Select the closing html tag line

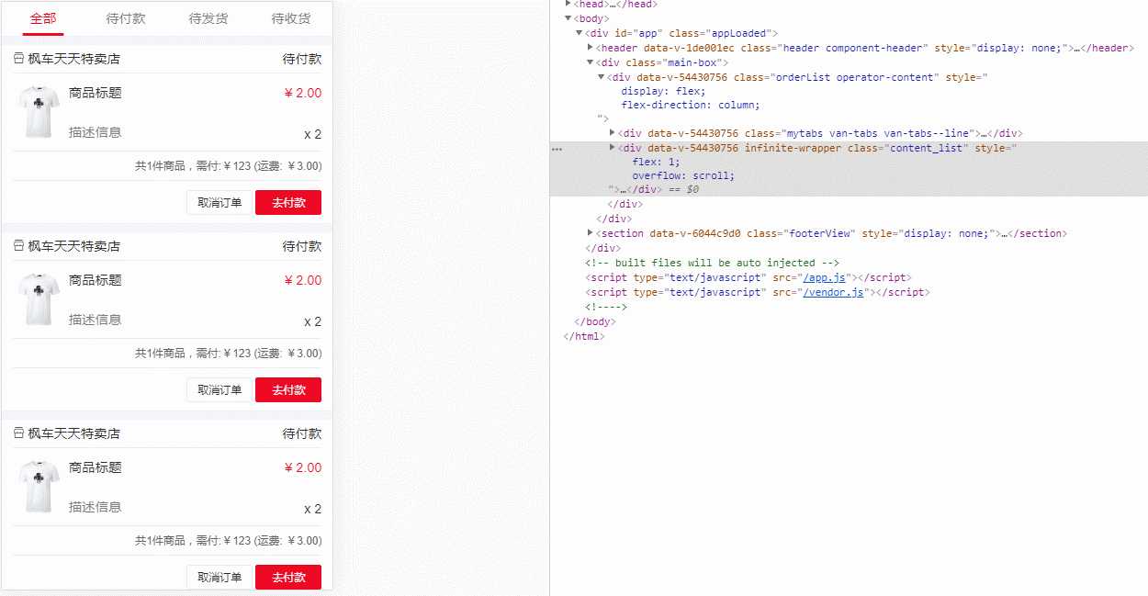(584, 336)
